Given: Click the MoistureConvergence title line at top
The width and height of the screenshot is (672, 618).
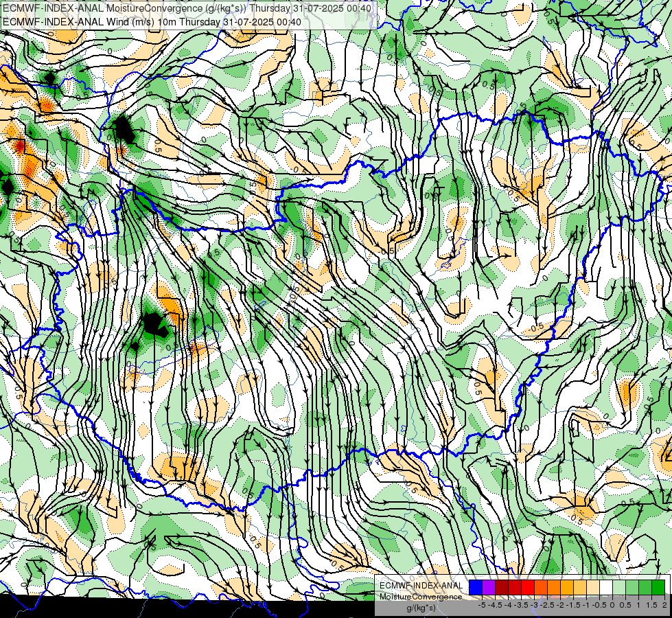Looking at the screenshot, I should point(187,8).
